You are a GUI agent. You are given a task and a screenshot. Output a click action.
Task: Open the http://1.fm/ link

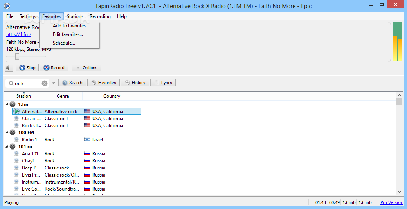click(x=19, y=34)
